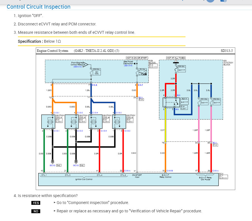Image resolution: width=252 pixels, height=221 pixels.
Task: Click the Control Circuit Inspection heading
Action: tap(39, 7)
